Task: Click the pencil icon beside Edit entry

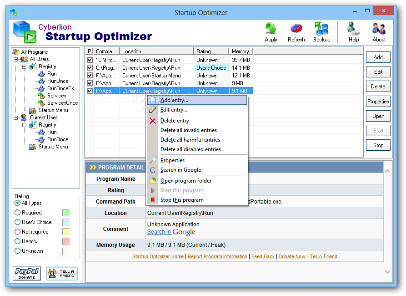Action: click(x=152, y=110)
